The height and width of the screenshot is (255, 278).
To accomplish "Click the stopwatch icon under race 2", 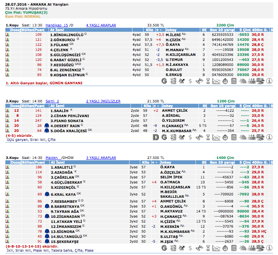I will (225, 137).
